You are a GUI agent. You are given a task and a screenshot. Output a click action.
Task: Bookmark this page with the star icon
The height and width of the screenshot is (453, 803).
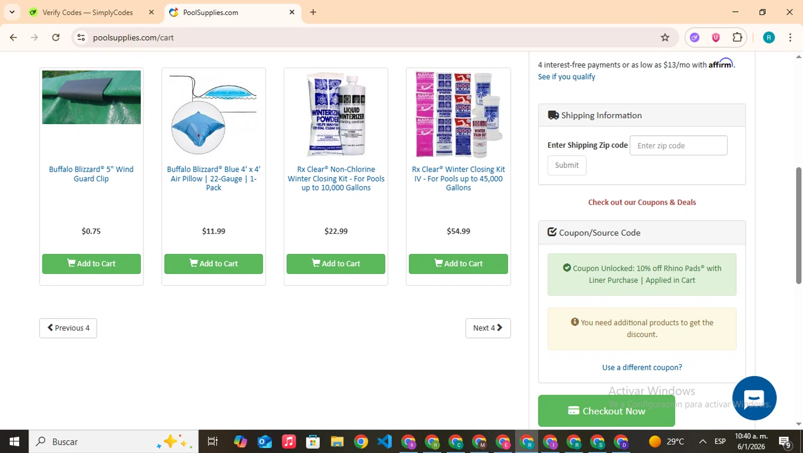point(665,37)
